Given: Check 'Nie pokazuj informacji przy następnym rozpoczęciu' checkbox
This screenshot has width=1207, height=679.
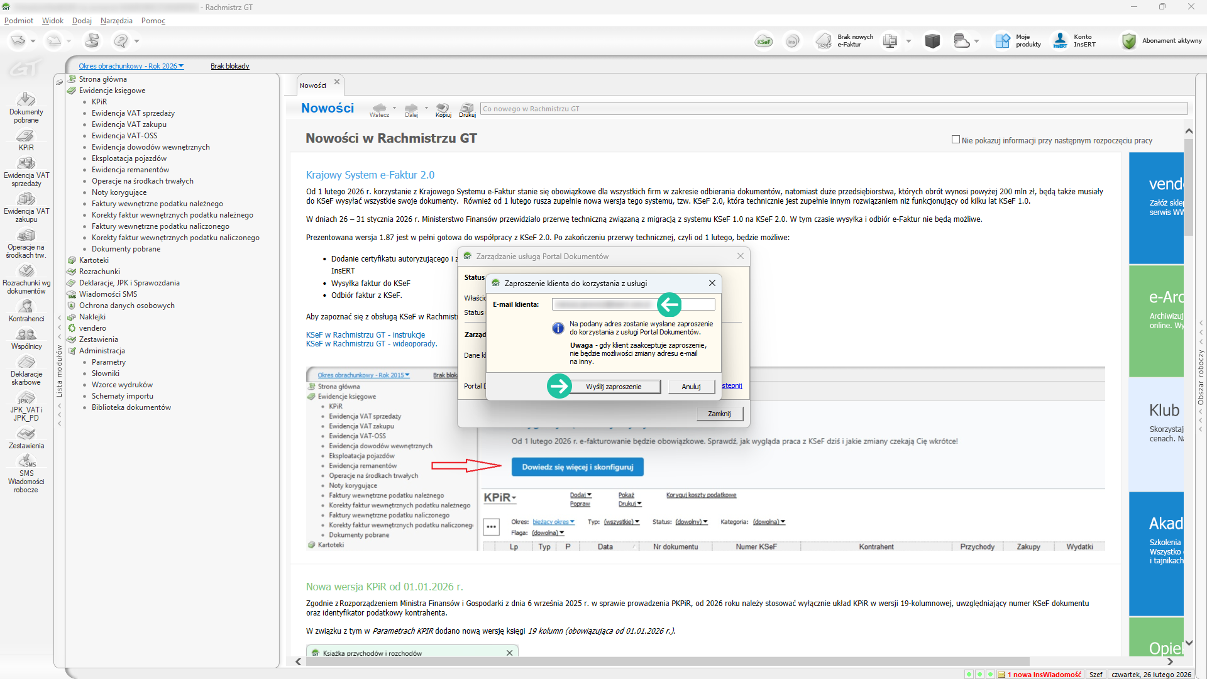Looking at the screenshot, I should (956, 140).
